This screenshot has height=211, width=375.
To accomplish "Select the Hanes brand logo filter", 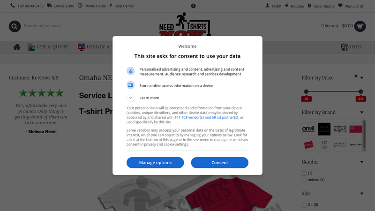I will 308,144.
